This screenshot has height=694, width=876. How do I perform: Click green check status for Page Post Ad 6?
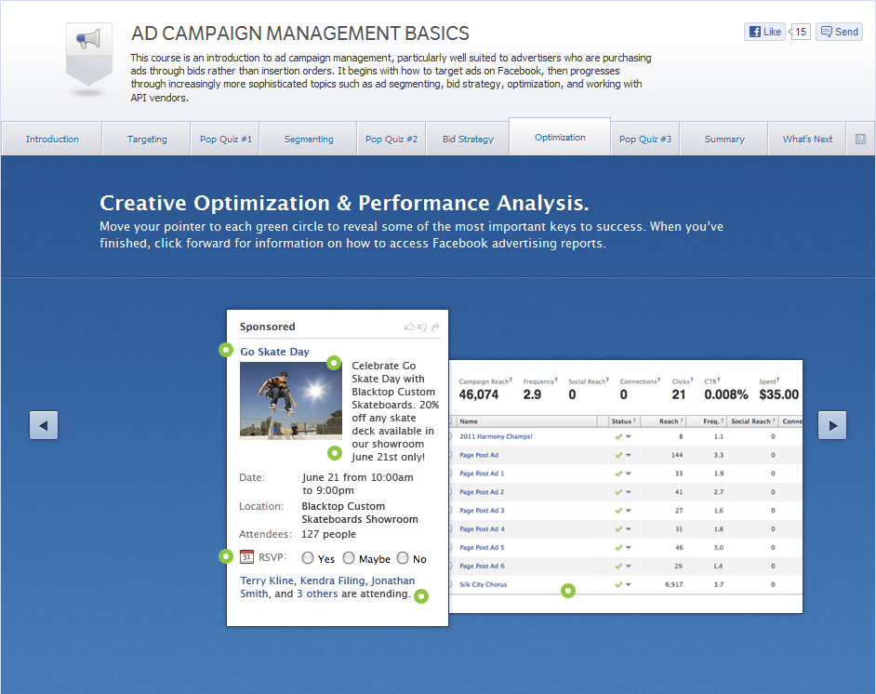(x=618, y=566)
